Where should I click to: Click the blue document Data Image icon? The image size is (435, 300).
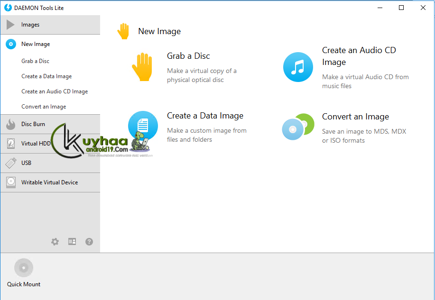(143, 126)
